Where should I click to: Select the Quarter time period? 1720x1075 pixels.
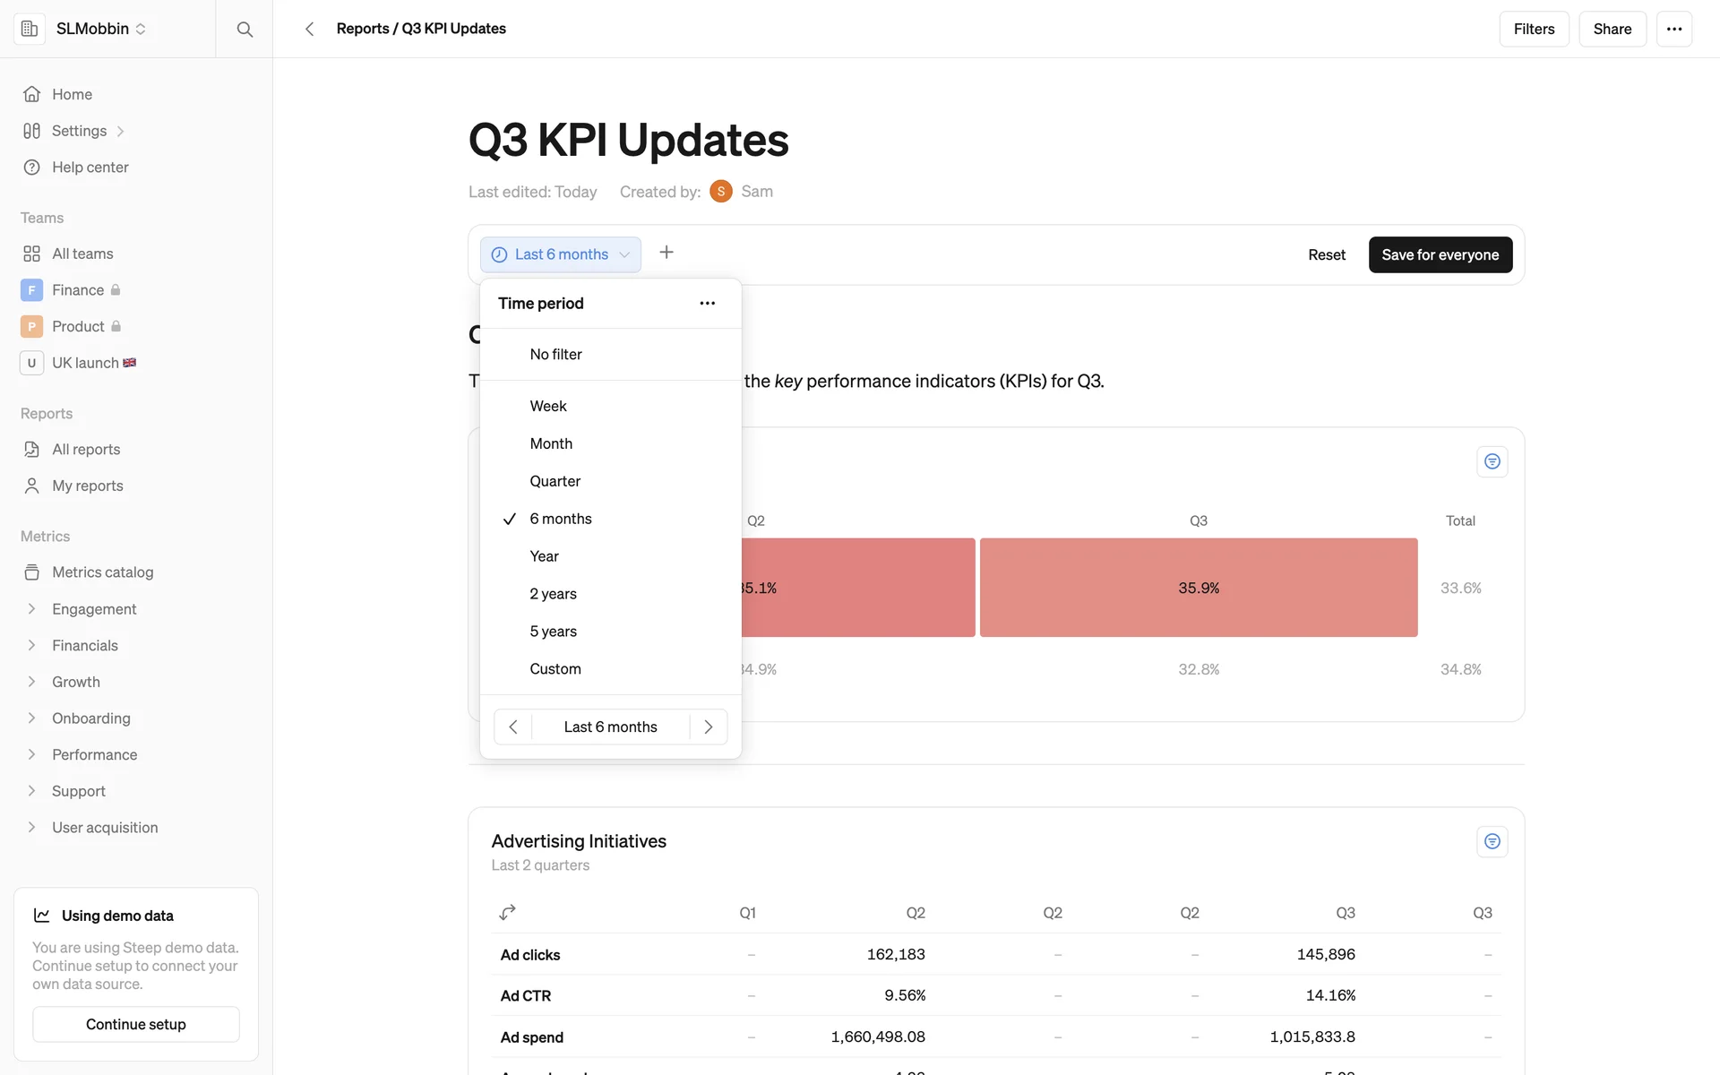coord(555,481)
